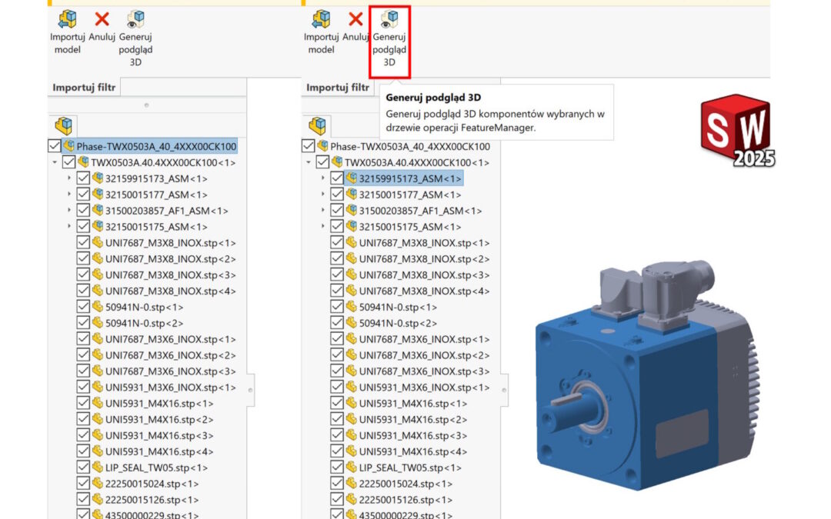Uncheck 50941N-0.stp<2> checkbox in right tree

(337, 323)
